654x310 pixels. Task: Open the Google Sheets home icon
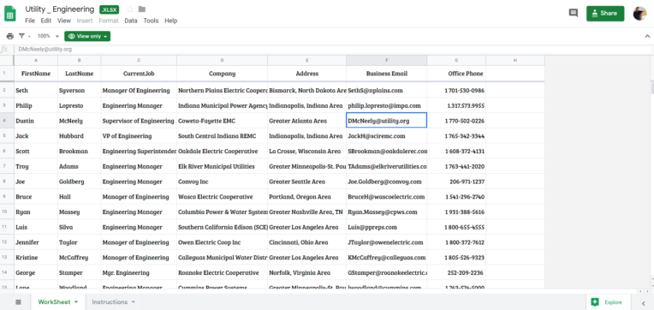[10, 14]
